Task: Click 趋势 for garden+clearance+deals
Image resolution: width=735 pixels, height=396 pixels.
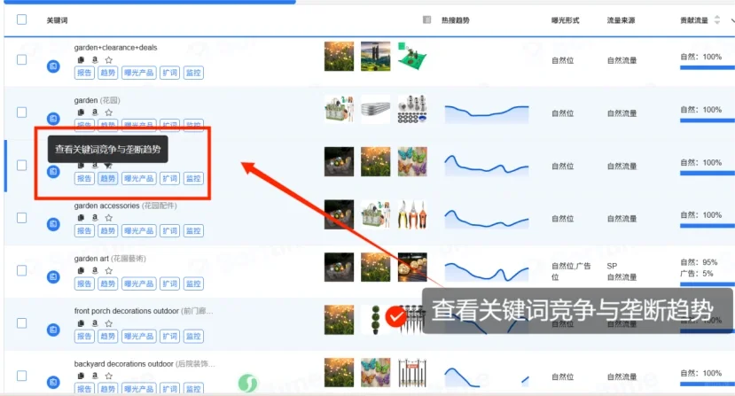Action: [x=108, y=73]
